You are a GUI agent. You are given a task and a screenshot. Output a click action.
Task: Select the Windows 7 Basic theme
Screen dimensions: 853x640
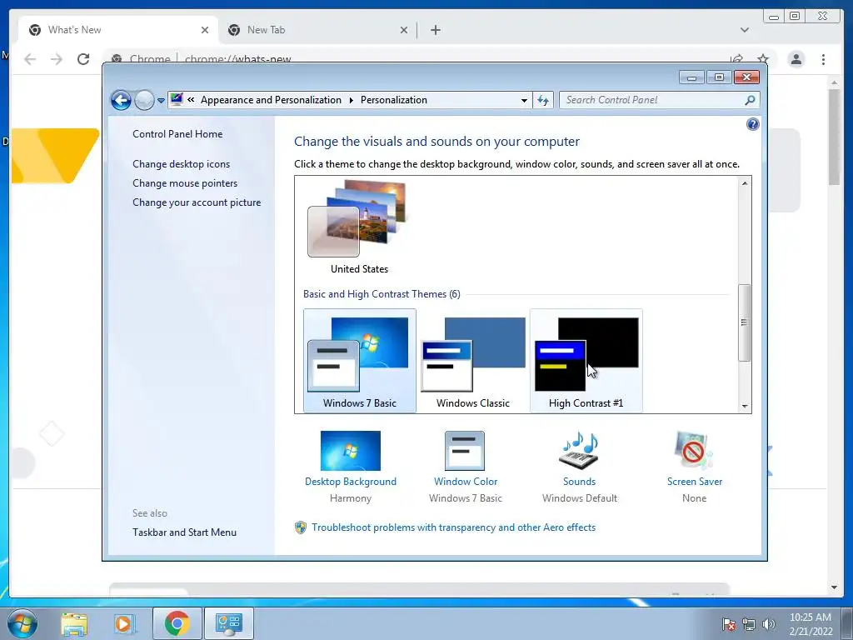[x=360, y=361]
